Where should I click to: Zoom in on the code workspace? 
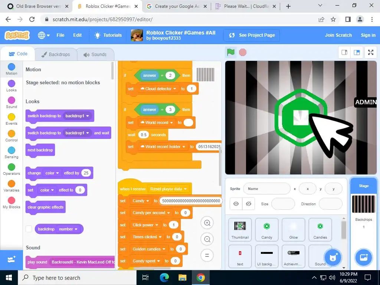pyautogui.click(x=207, y=223)
